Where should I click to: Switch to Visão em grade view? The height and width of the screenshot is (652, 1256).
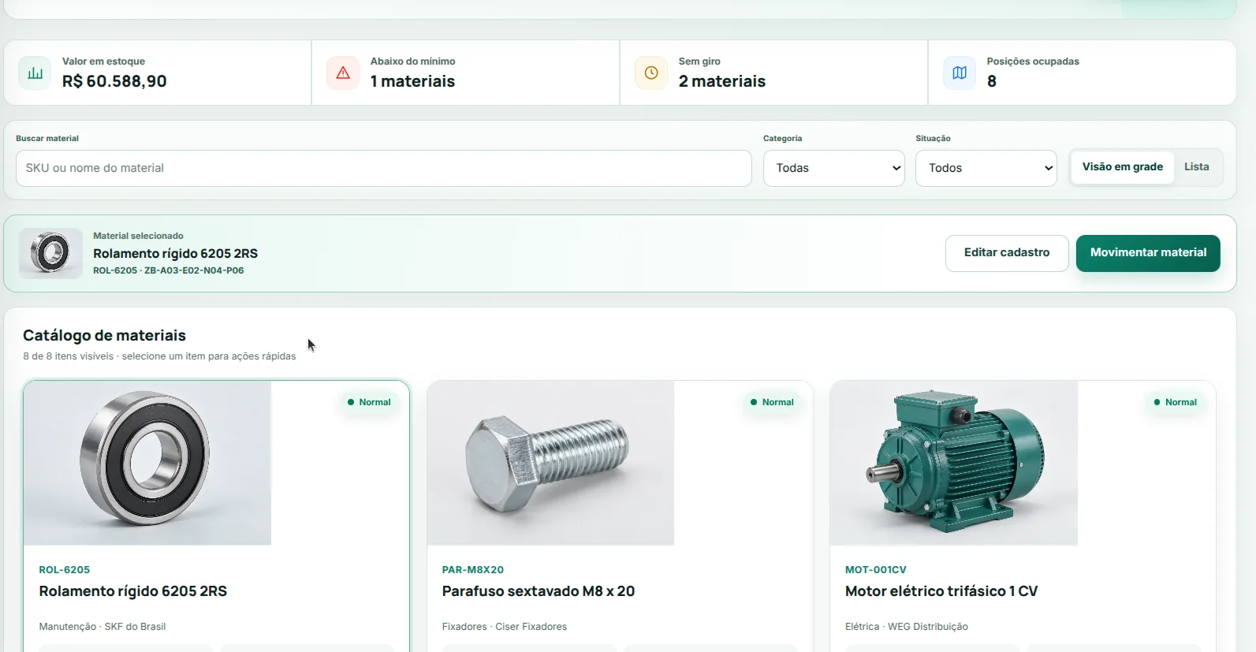[x=1123, y=167]
